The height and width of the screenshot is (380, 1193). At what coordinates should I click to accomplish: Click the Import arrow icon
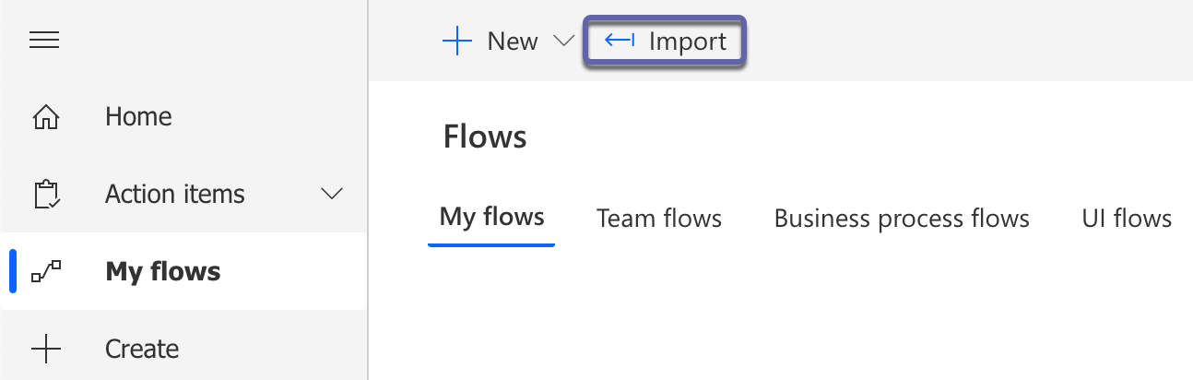620,41
